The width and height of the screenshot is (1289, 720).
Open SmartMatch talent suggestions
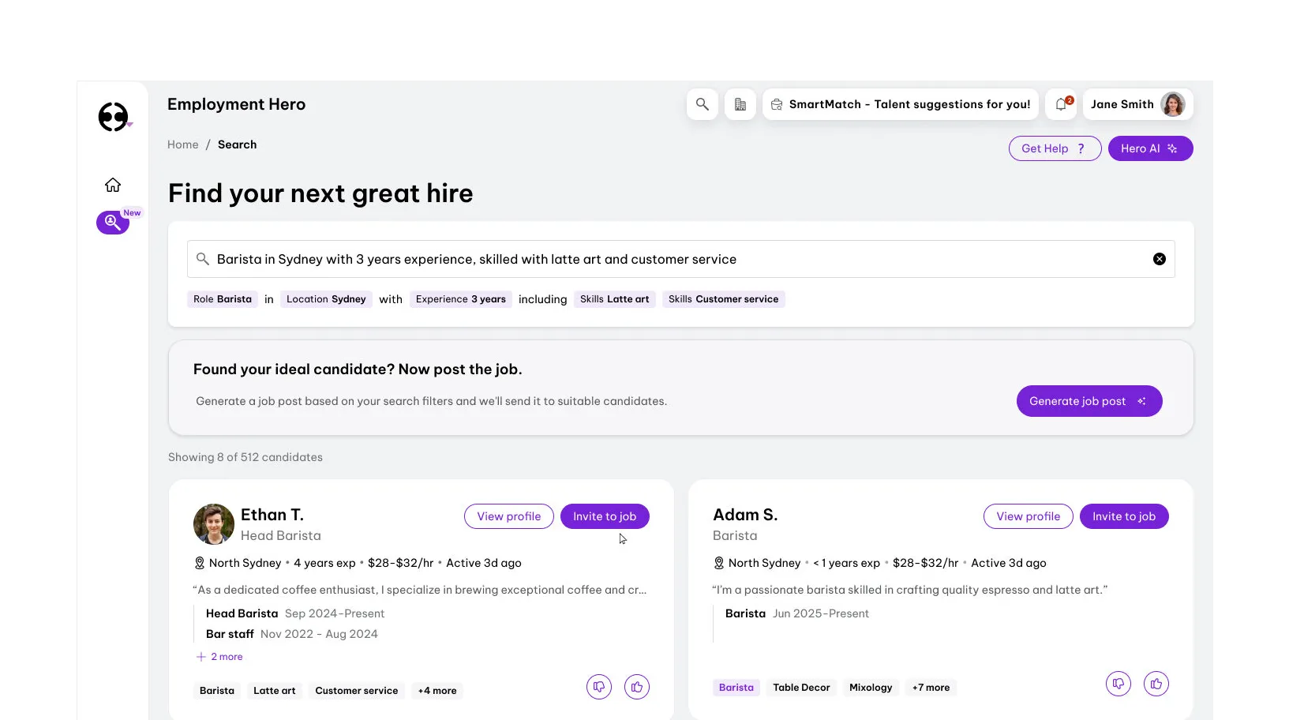click(901, 104)
